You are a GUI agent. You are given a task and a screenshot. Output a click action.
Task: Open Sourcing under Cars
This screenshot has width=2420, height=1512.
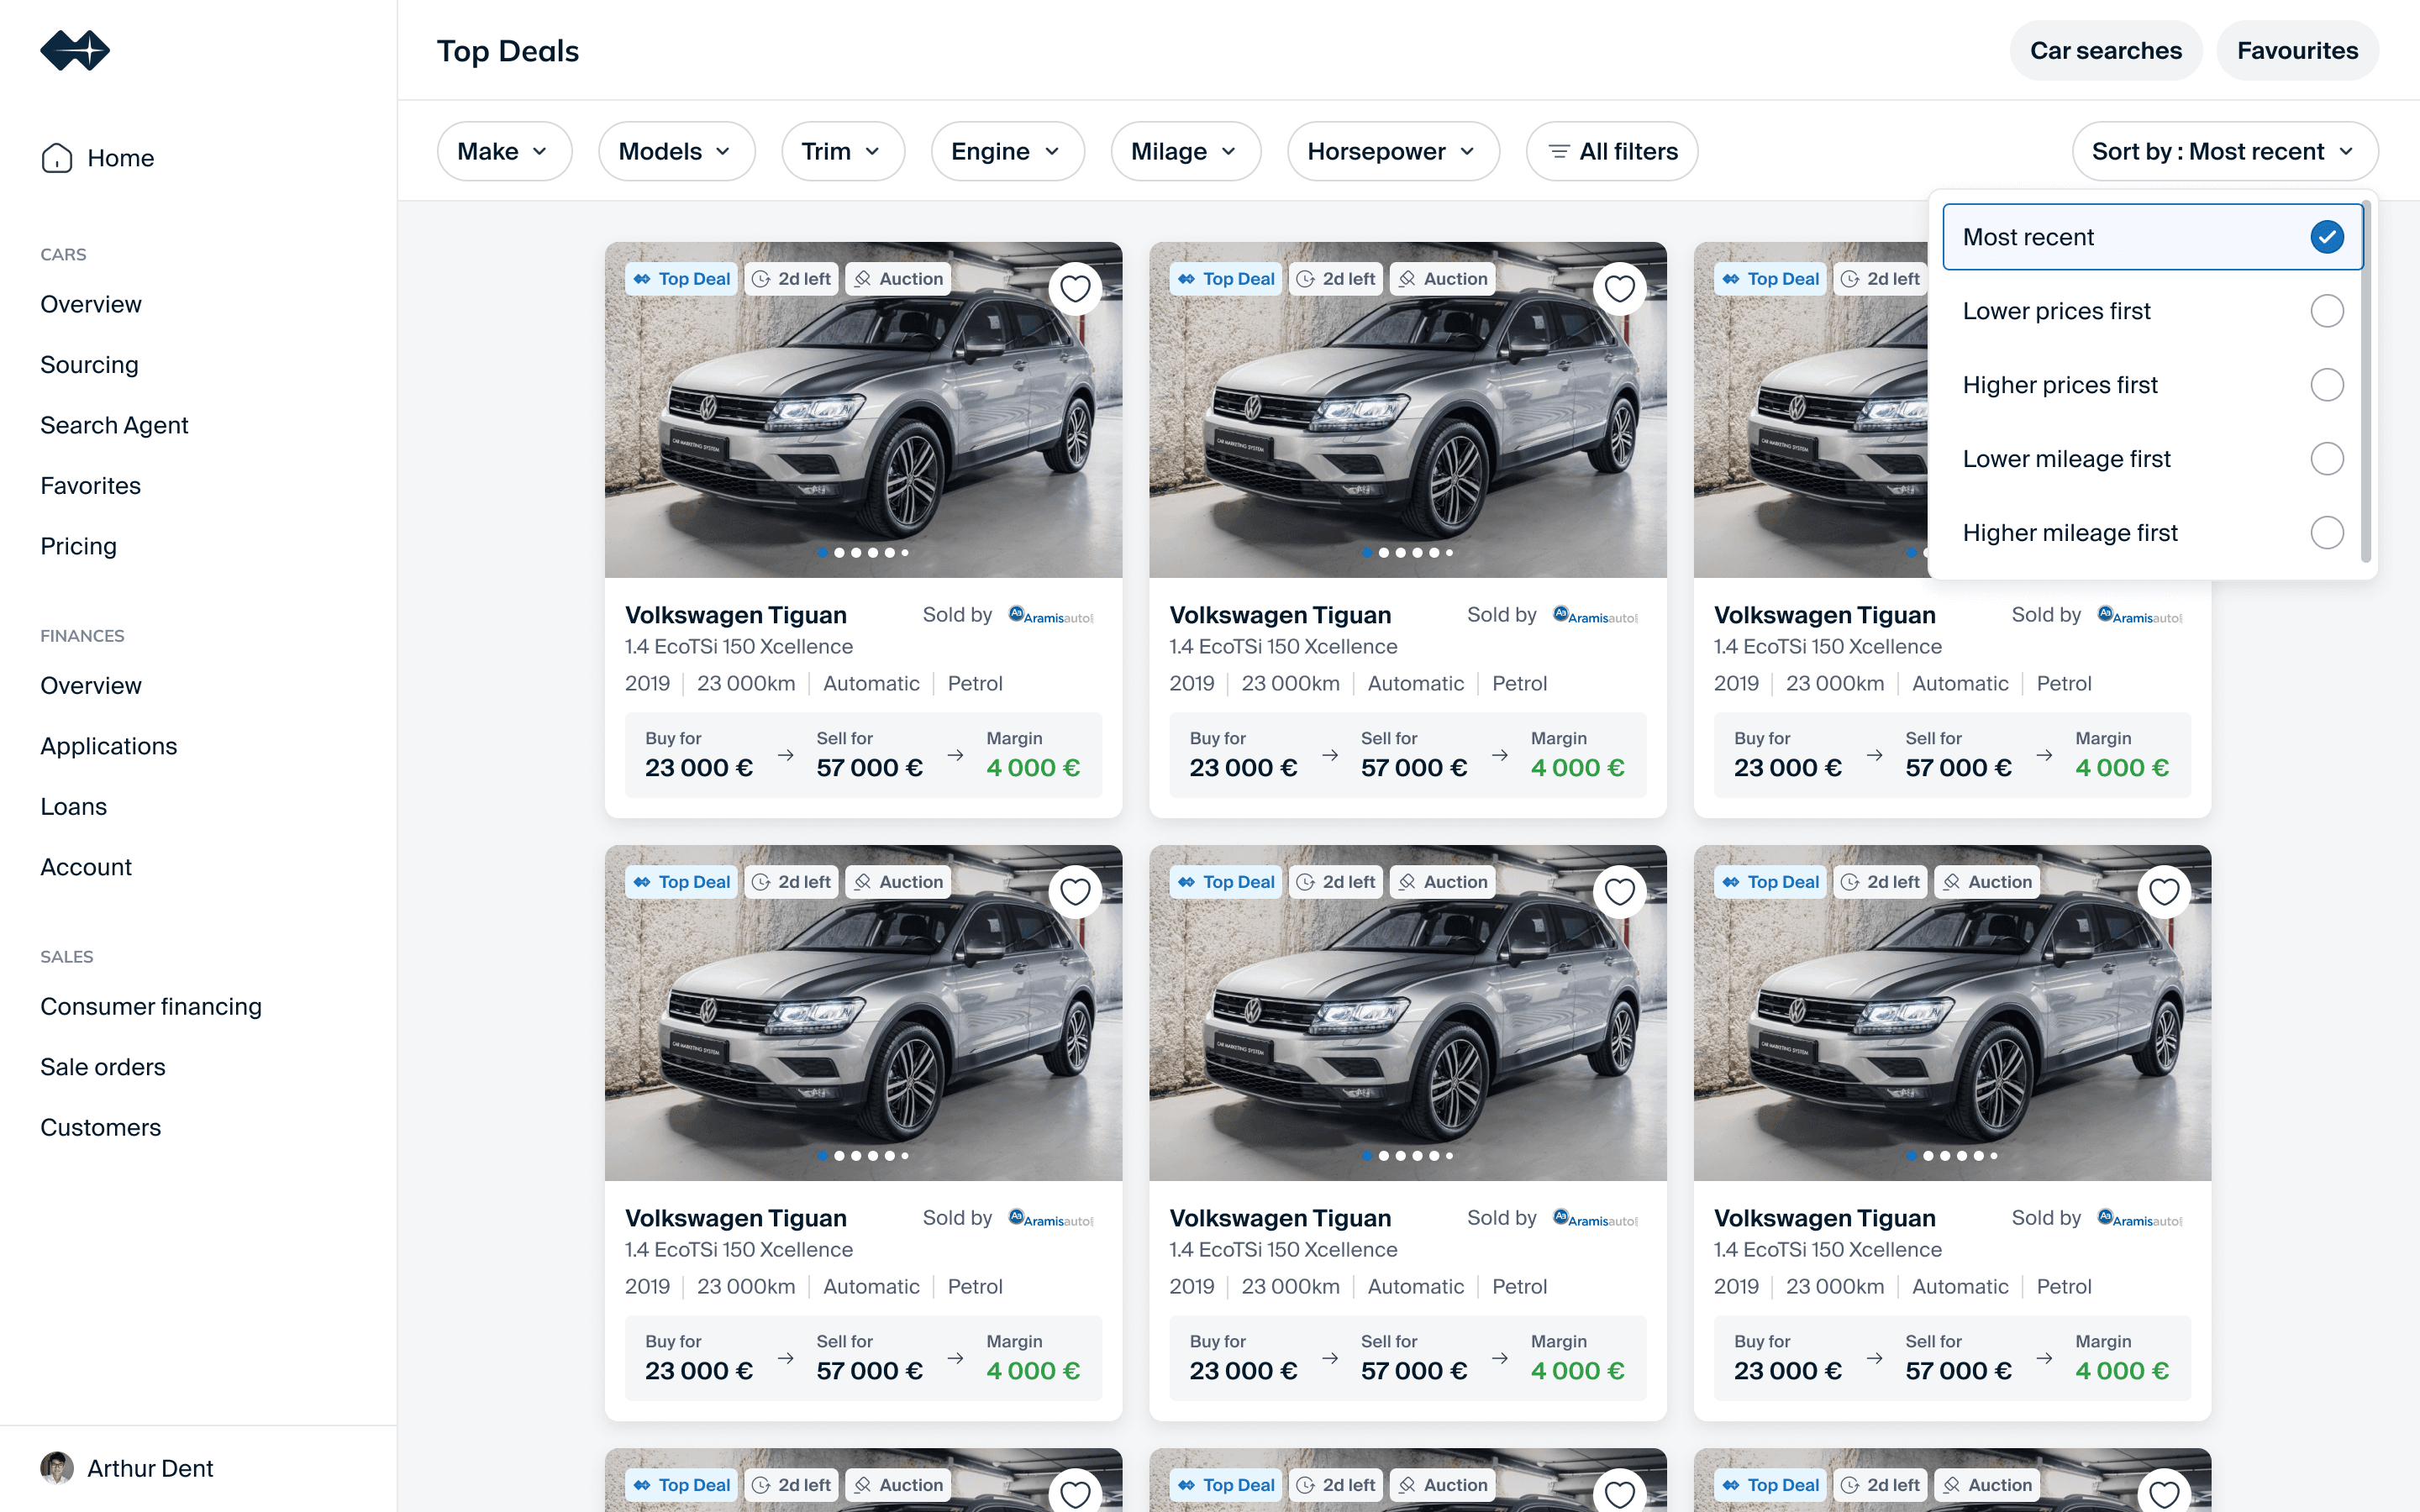pyautogui.click(x=89, y=365)
